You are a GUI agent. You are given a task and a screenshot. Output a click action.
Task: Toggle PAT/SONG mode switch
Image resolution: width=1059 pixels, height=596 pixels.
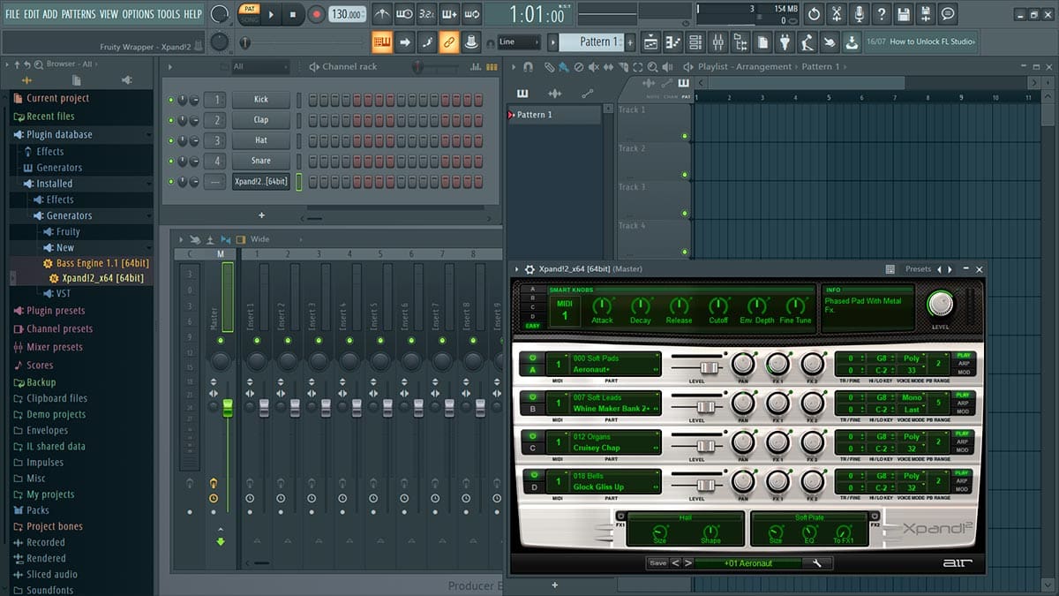coord(249,14)
